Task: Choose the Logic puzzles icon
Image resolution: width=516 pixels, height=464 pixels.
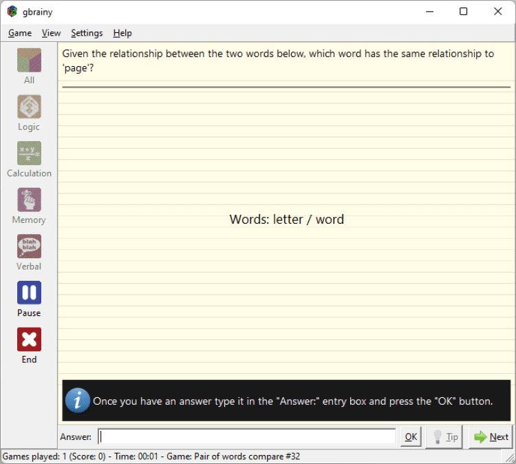Action: tap(29, 107)
